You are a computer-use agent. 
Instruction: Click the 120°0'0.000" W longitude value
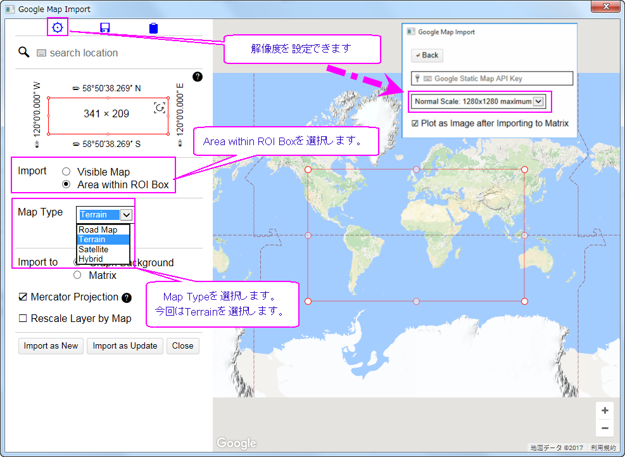coord(37,110)
